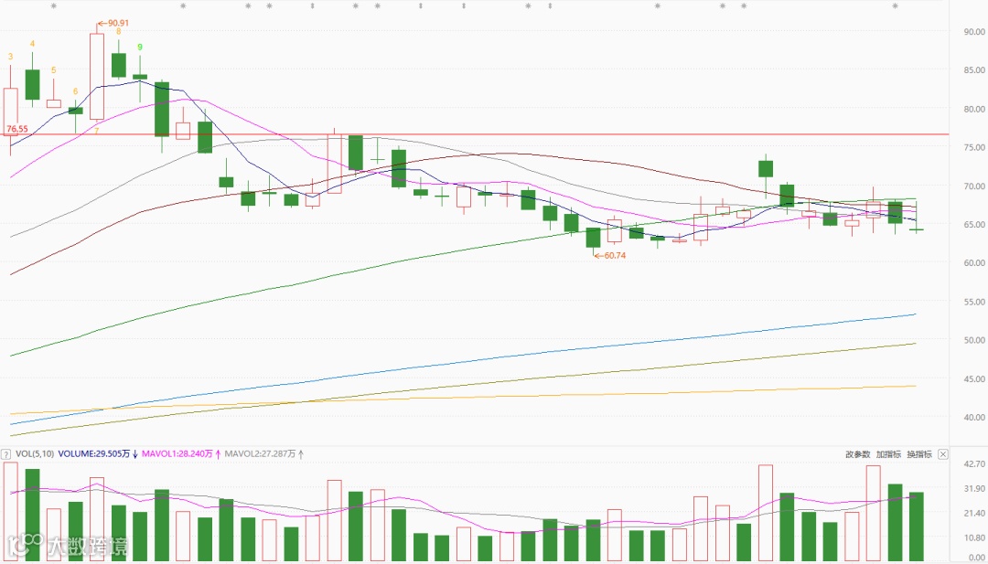Select the tall candlestick labeled 7
Screen dimensions: 988x564
click(x=96, y=76)
